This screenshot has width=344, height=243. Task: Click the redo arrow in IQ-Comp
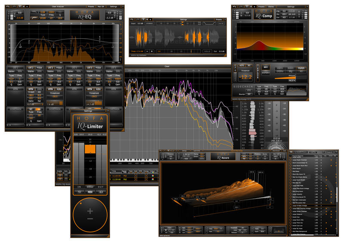(x=241, y=6)
